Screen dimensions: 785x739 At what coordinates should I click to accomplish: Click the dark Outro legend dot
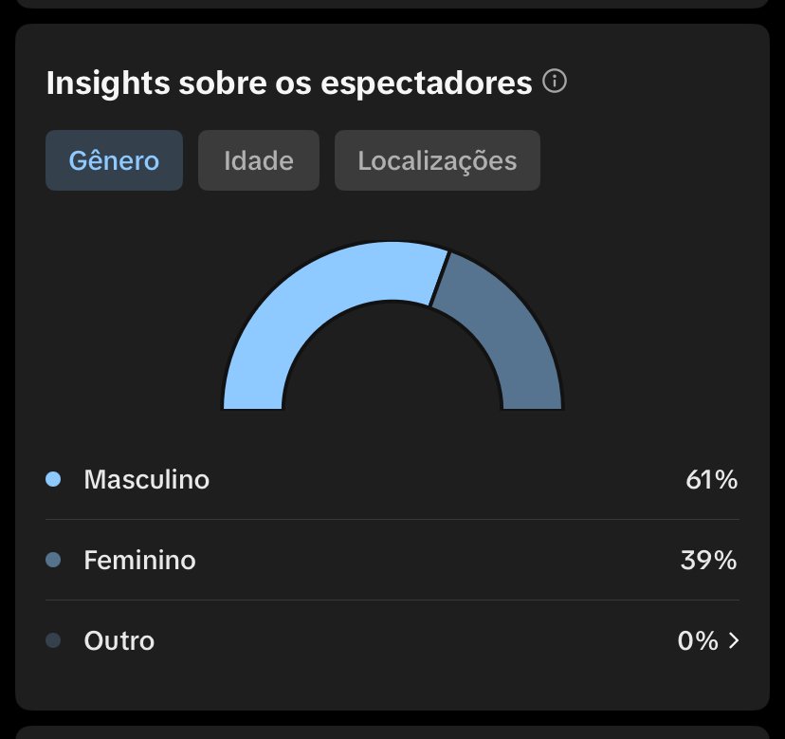(x=53, y=641)
